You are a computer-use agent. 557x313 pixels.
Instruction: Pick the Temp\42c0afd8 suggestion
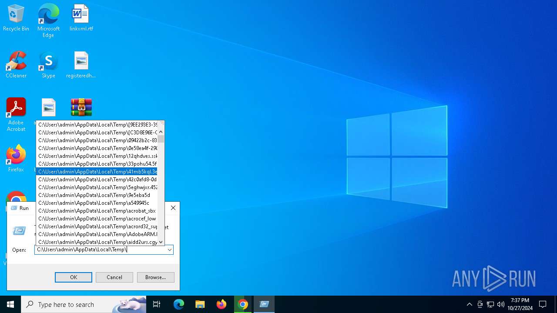pos(97,180)
